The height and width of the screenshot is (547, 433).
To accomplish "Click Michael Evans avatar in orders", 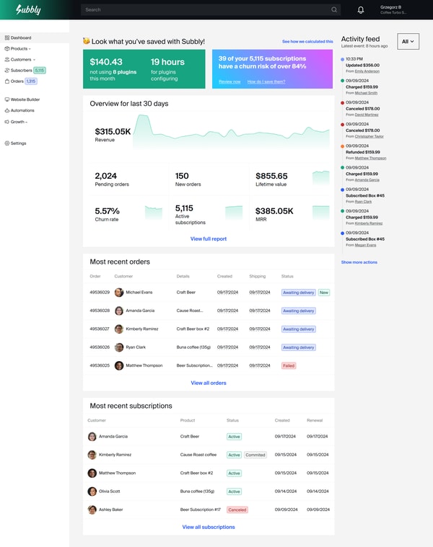I will tap(119, 293).
